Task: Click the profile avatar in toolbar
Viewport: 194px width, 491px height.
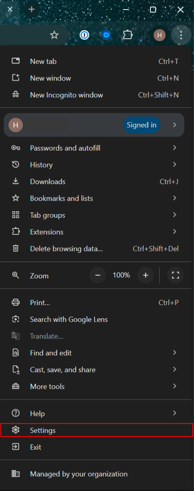Action: (x=159, y=35)
